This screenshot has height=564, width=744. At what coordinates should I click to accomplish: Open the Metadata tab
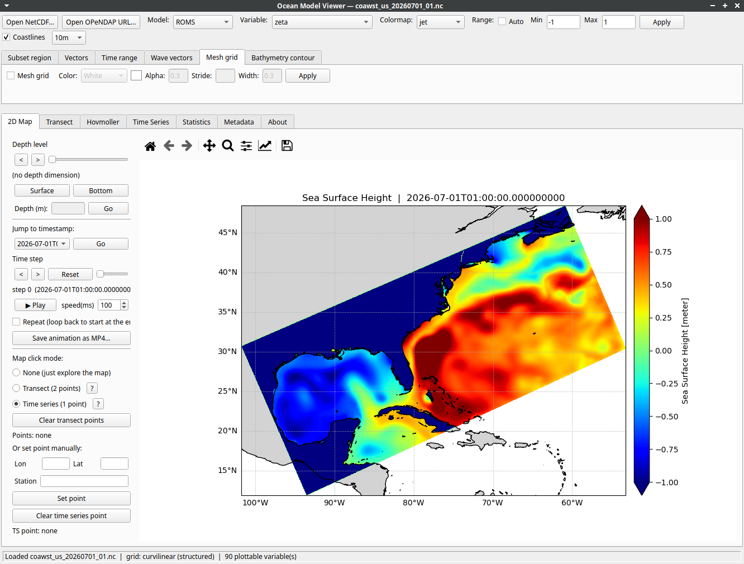click(239, 122)
